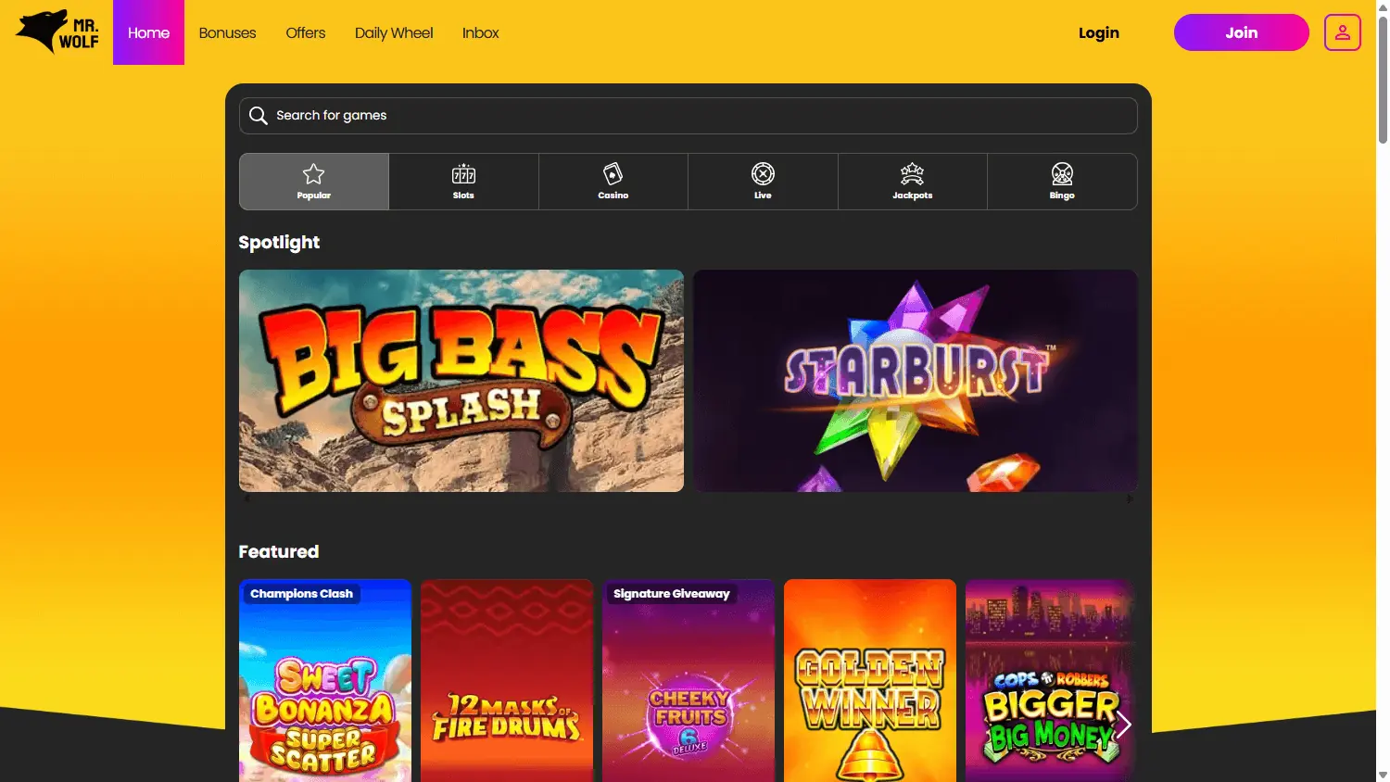Image resolution: width=1390 pixels, height=782 pixels.
Task: Open Big Bass Splash spotlight game
Action: pos(461,381)
